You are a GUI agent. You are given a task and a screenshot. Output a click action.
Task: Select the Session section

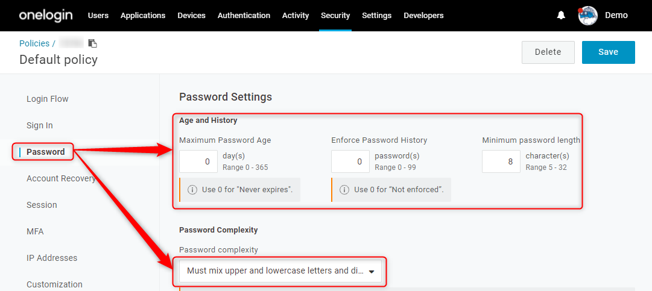click(x=42, y=205)
